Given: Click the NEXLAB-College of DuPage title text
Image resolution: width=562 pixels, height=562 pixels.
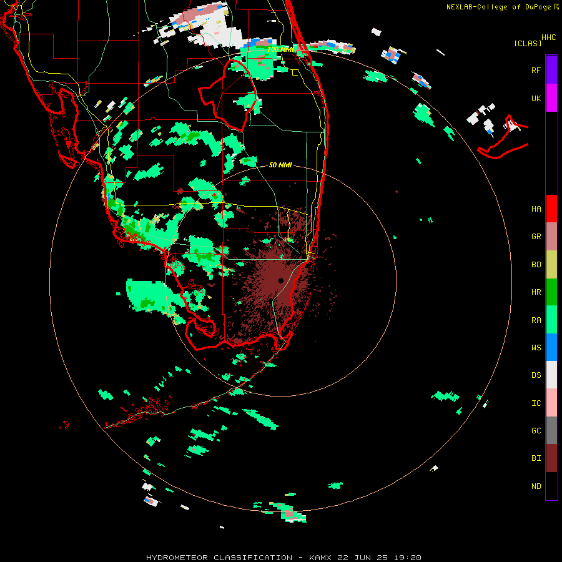Looking at the screenshot, I should click(500, 7).
